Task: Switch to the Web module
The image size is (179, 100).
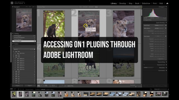Action: (161, 3)
